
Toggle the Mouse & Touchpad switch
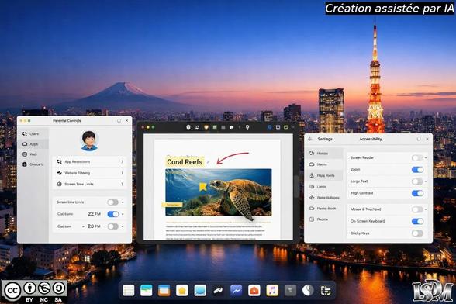pos(416,209)
